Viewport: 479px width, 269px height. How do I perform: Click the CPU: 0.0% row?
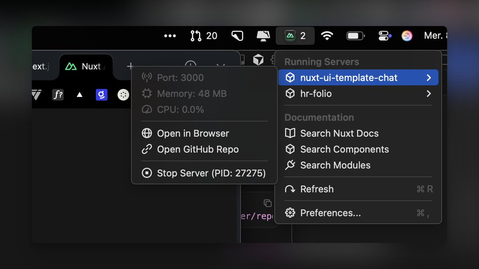tap(204, 109)
